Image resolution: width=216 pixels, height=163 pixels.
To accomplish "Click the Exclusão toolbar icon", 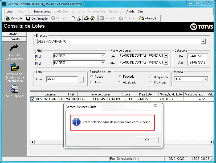I will 121,18.
